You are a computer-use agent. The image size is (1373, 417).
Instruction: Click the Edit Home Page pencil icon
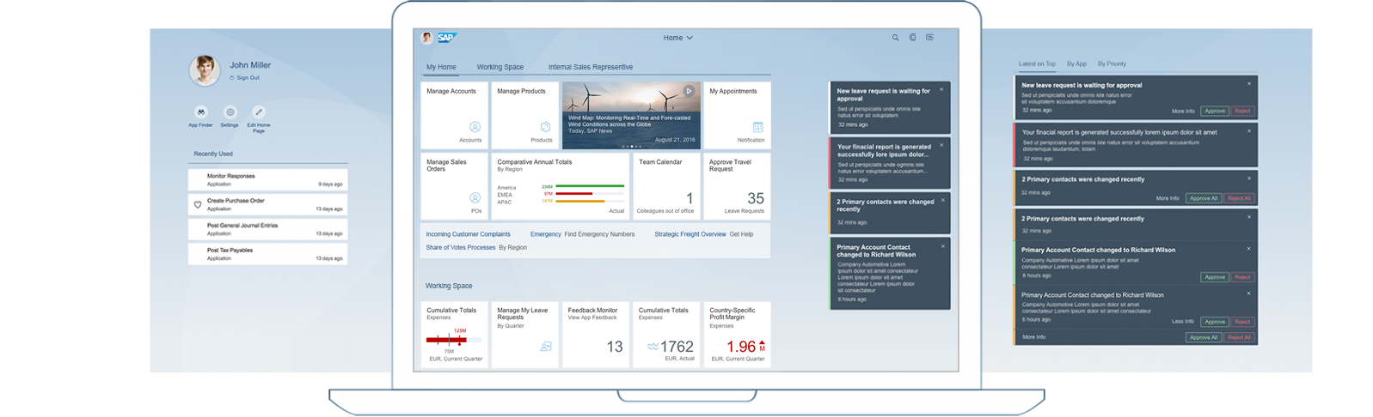coord(259,112)
